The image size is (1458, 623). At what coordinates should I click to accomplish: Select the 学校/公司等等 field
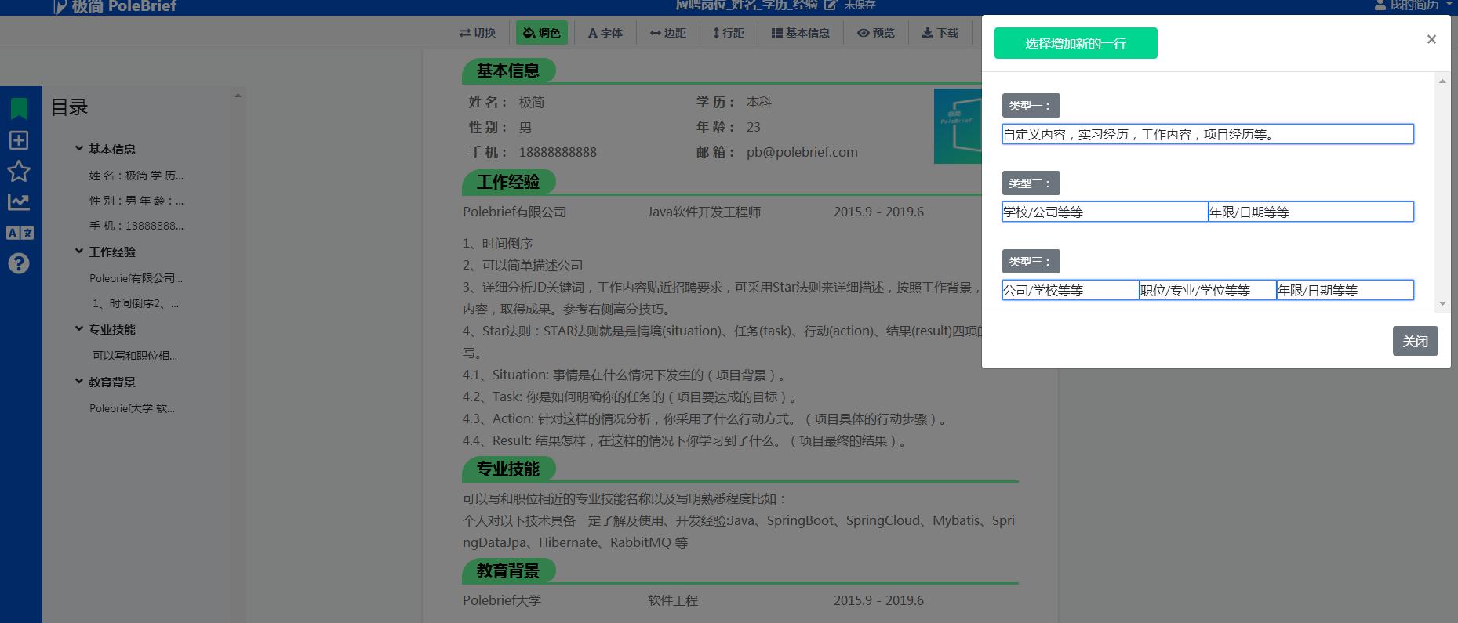click(1105, 212)
